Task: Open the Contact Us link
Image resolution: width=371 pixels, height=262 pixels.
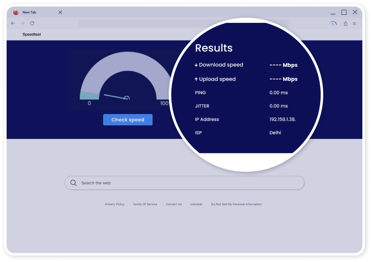Action: (174, 204)
